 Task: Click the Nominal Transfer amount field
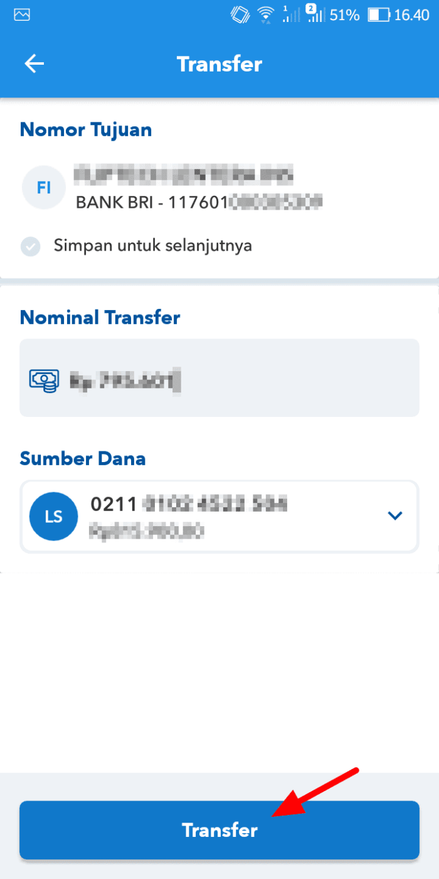tap(219, 377)
